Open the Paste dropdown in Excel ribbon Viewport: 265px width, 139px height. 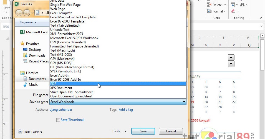6,12
